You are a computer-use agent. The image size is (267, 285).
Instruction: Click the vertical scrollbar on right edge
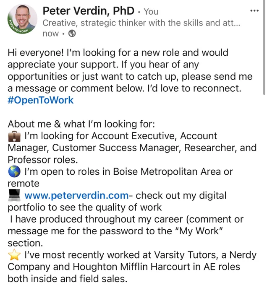[264, 47]
